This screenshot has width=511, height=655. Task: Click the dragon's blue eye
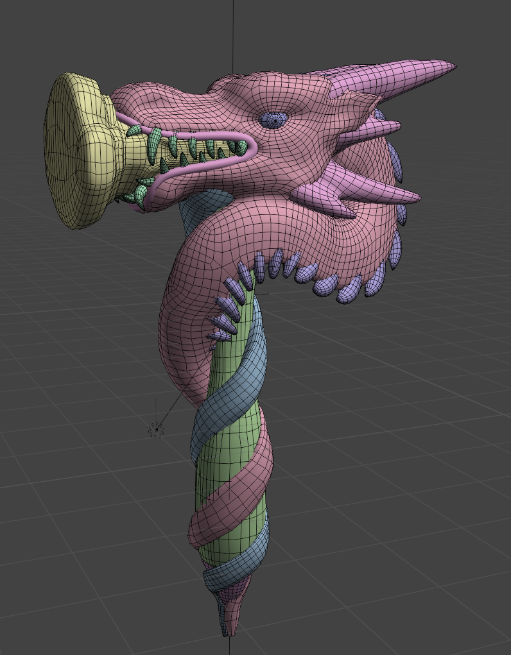point(274,120)
